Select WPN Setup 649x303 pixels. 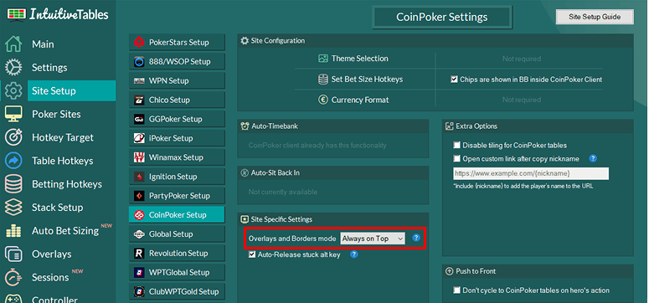[177, 80]
